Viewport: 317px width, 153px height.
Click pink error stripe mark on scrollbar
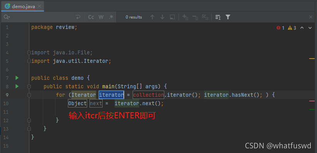point(312,101)
